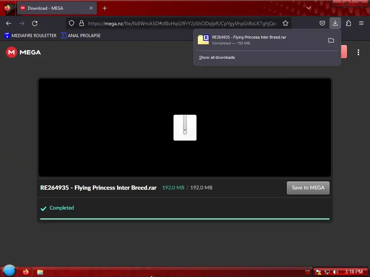Click the Save to MEGA button
Viewport: 370px width, 277px height.
point(308,188)
